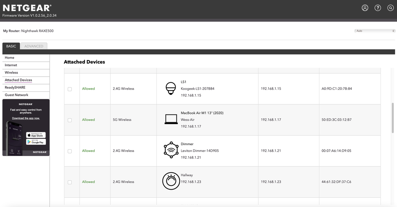
Task: Click the Attached Devices page heading
Action: (84, 62)
